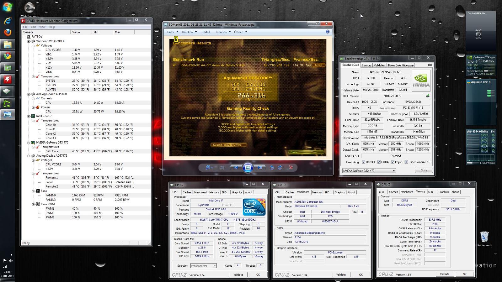Open Google Chrome from the taskbar
The height and width of the screenshot is (282, 502).
coord(7,56)
